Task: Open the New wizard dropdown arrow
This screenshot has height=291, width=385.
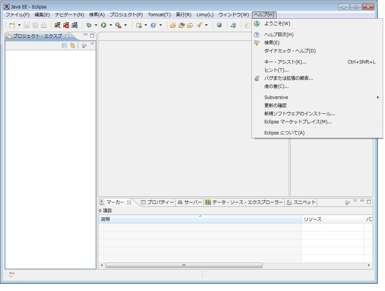Action: (x=19, y=25)
